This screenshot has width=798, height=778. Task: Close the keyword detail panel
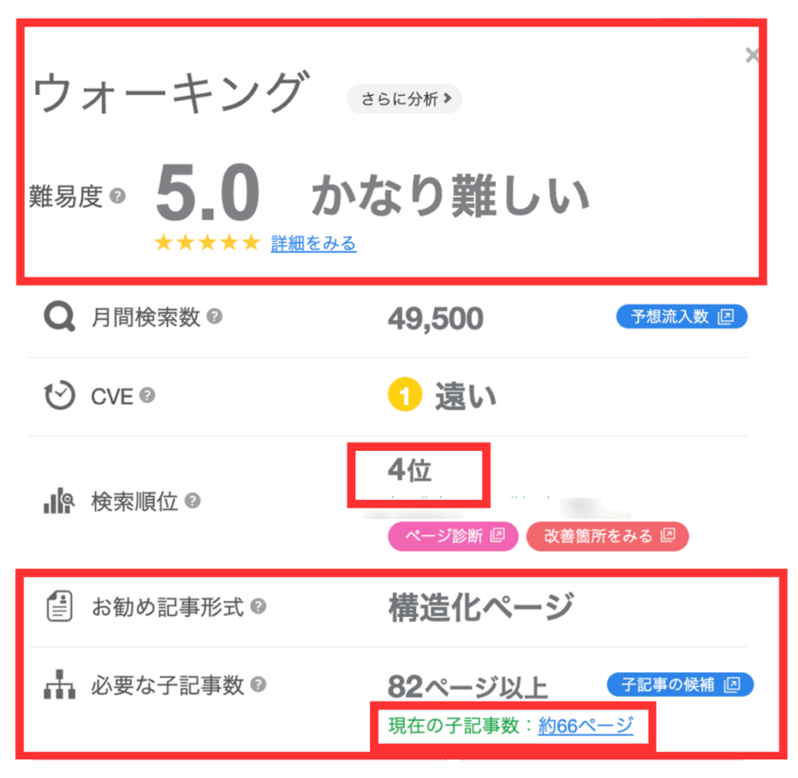coord(751,55)
